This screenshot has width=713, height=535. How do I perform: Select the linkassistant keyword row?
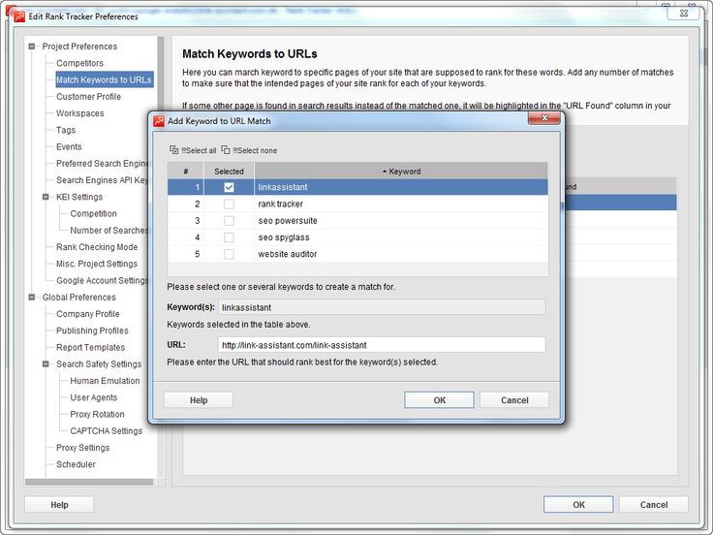pos(357,187)
